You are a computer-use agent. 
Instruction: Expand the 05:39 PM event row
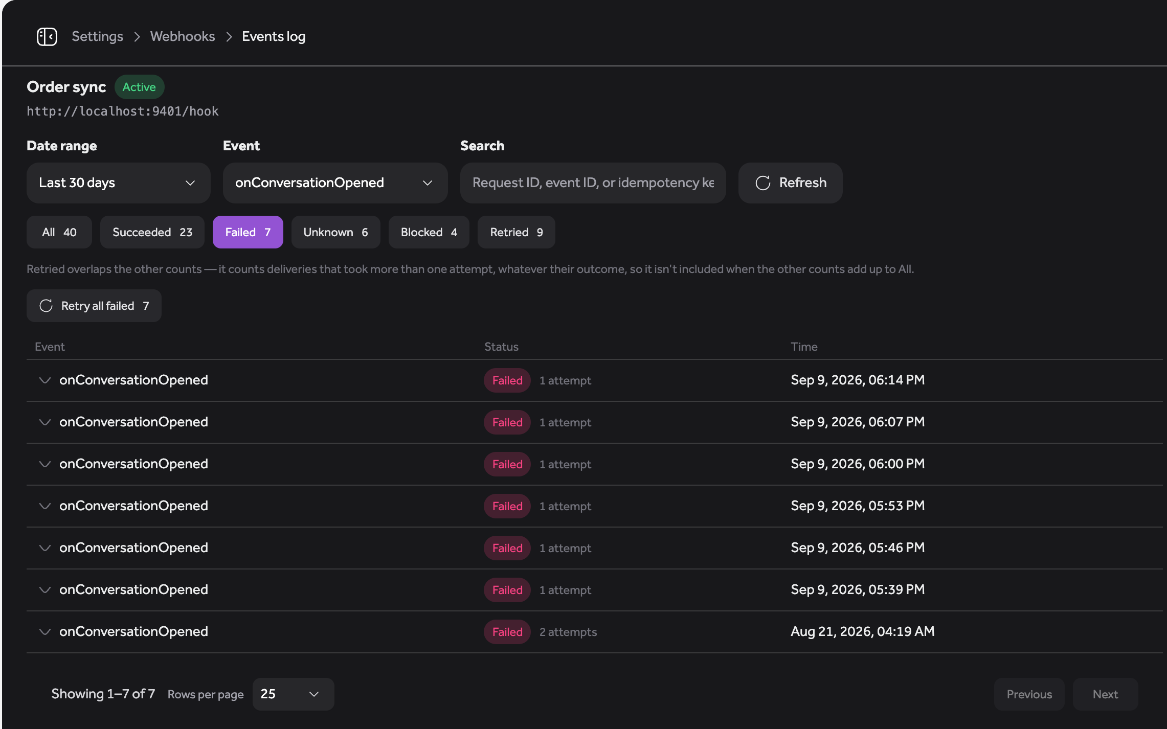[45, 590]
